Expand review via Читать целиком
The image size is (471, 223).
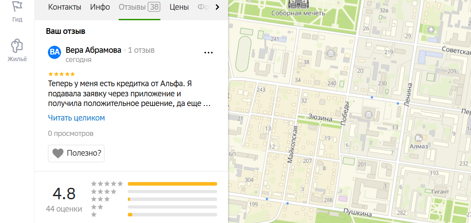(x=76, y=118)
